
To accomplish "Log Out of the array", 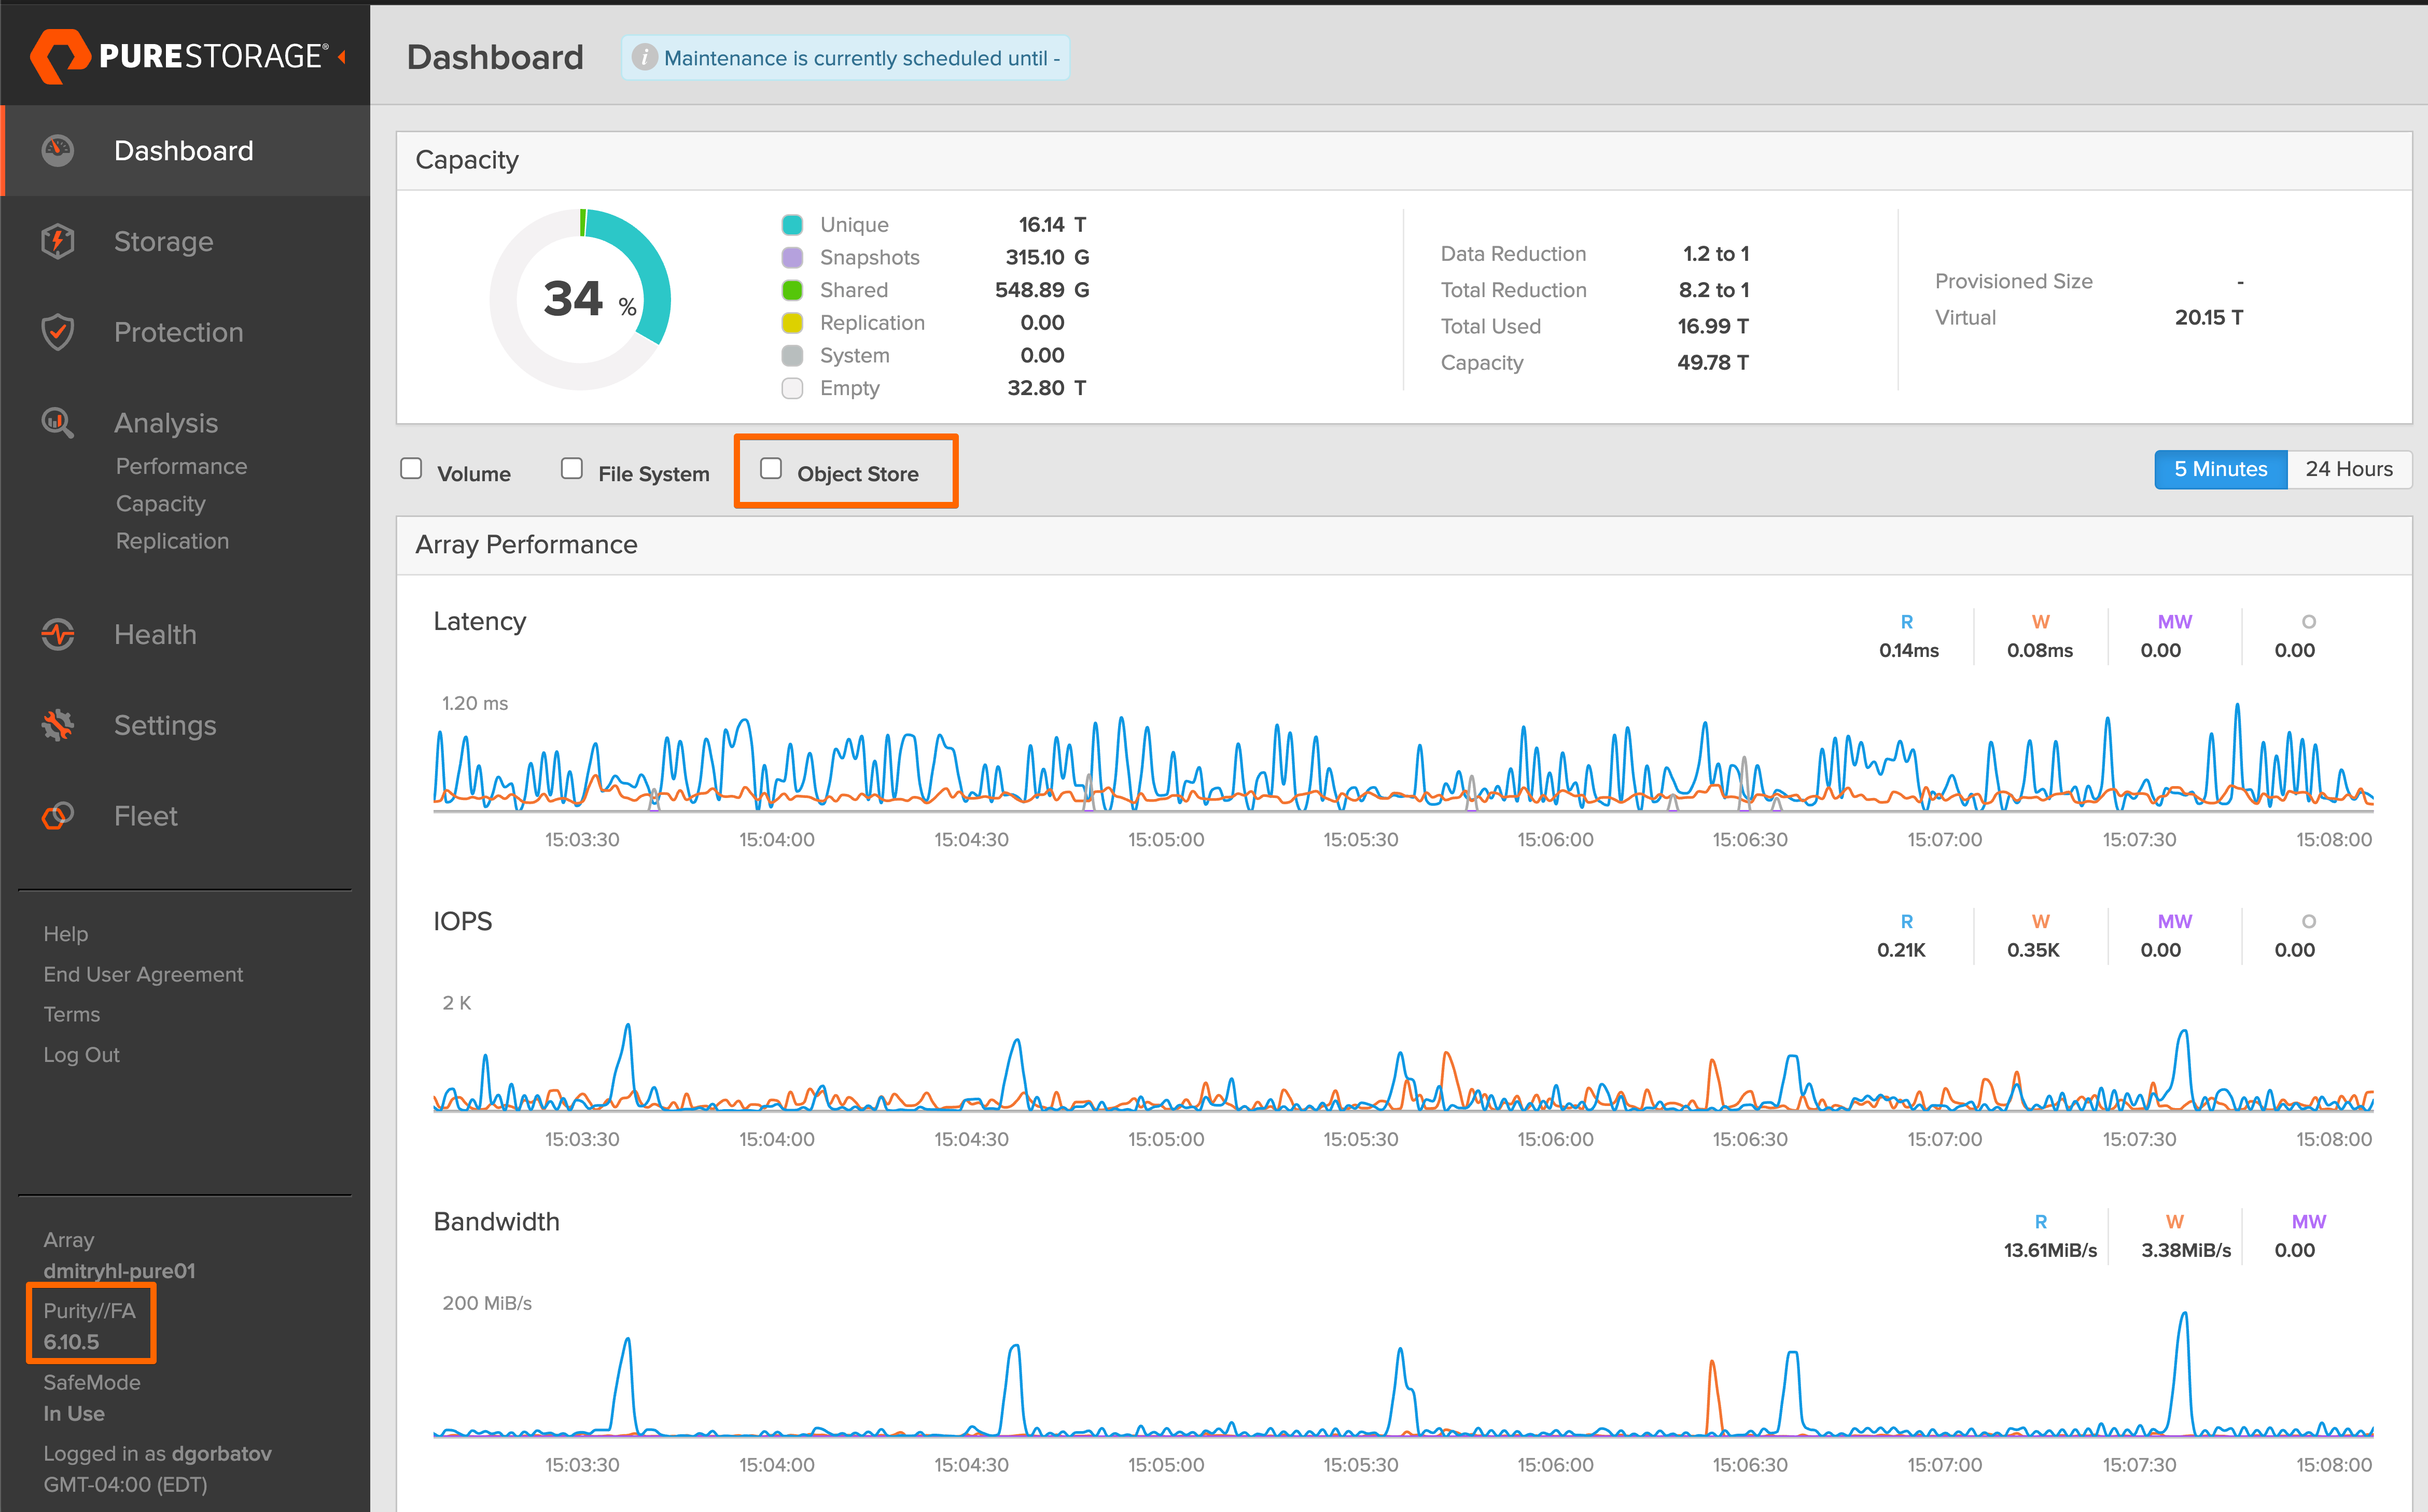I will pos(81,1055).
